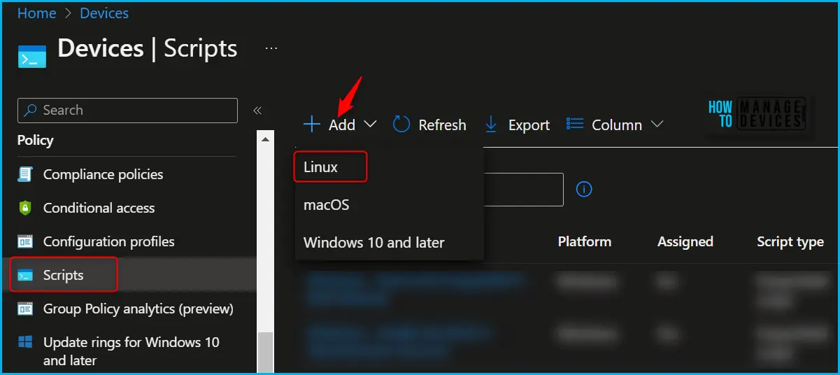Viewport: 840px width, 375px height.
Task: Sort by Script type column header
Action: coord(790,241)
